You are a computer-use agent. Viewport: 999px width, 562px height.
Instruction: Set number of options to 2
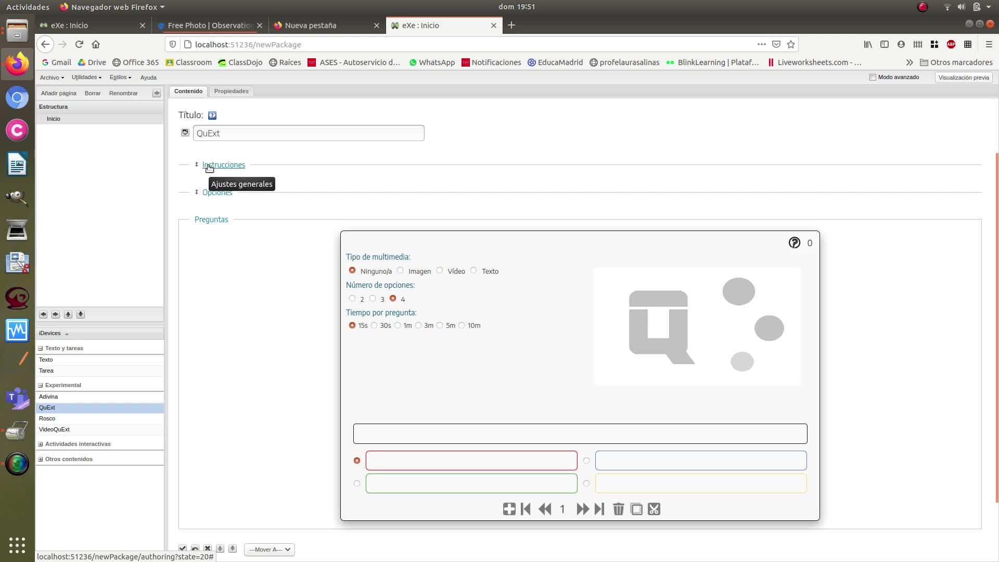coord(352,299)
